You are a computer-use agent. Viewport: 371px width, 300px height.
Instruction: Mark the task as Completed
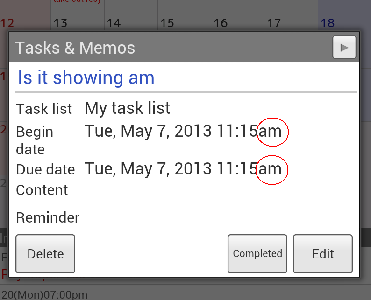click(x=257, y=253)
